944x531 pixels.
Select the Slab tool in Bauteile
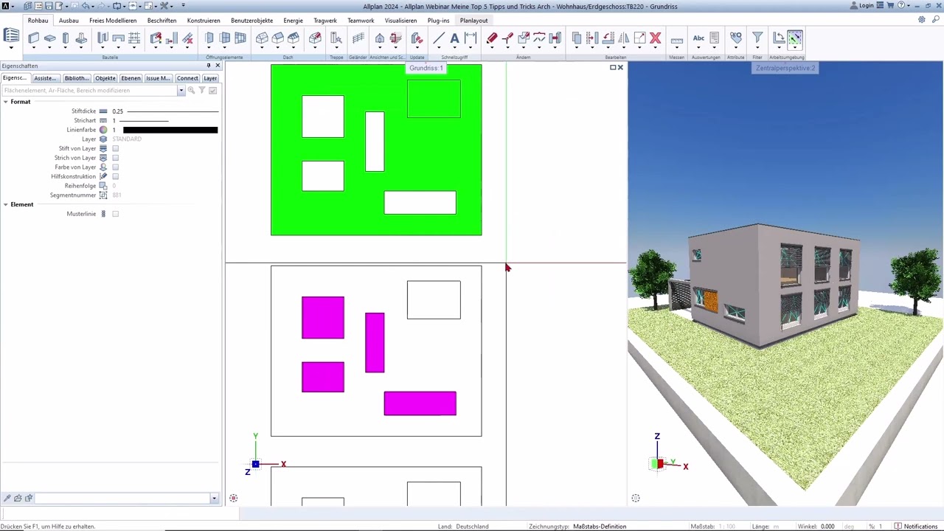coord(50,38)
